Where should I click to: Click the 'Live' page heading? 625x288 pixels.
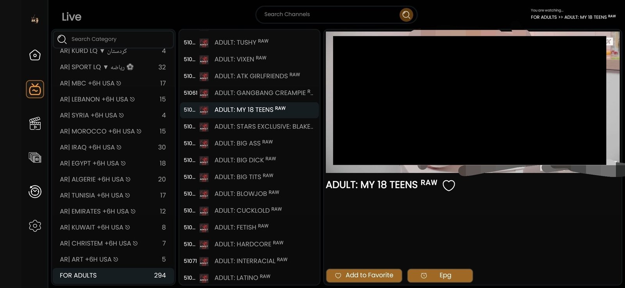coord(71,17)
